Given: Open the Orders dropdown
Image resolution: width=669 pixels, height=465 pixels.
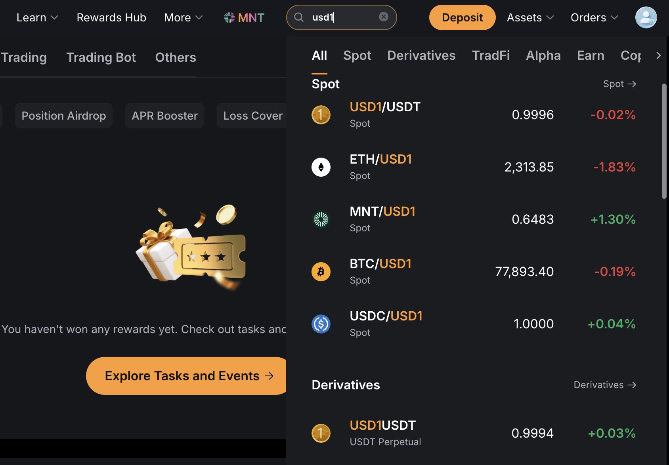Looking at the screenshot, I should tap(594, 17).
